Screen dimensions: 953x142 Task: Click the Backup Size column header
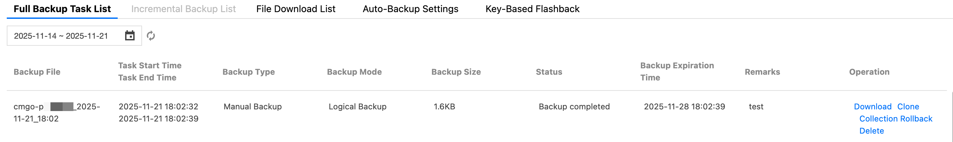click(x=456, y=72)
